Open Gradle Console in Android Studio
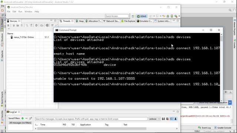Viewport: 237px width, 133px height. click(x=223, y=128)
